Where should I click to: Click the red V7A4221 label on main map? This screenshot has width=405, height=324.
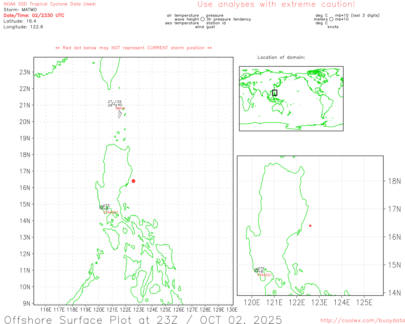click(111, 213)
